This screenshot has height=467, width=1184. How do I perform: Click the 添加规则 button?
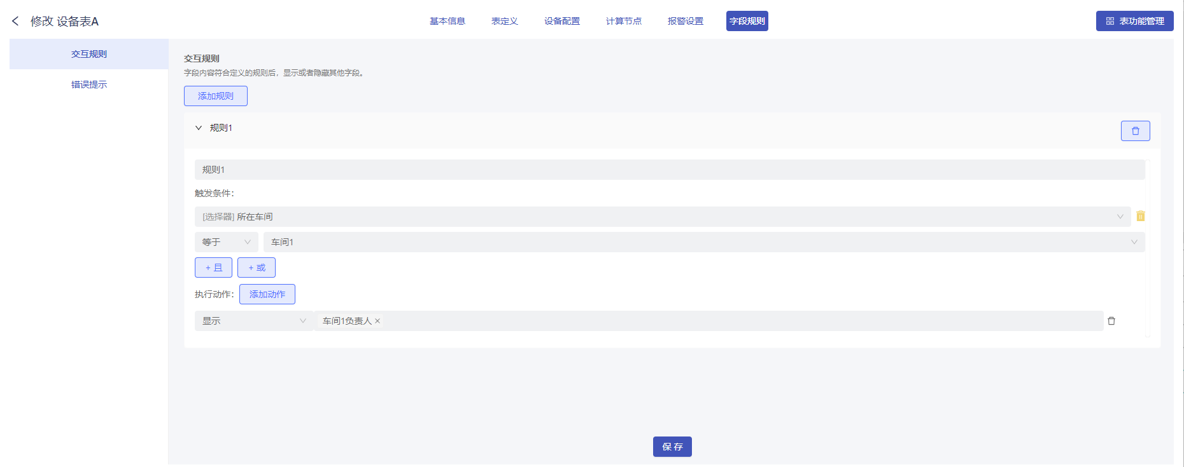coord(216,96)
